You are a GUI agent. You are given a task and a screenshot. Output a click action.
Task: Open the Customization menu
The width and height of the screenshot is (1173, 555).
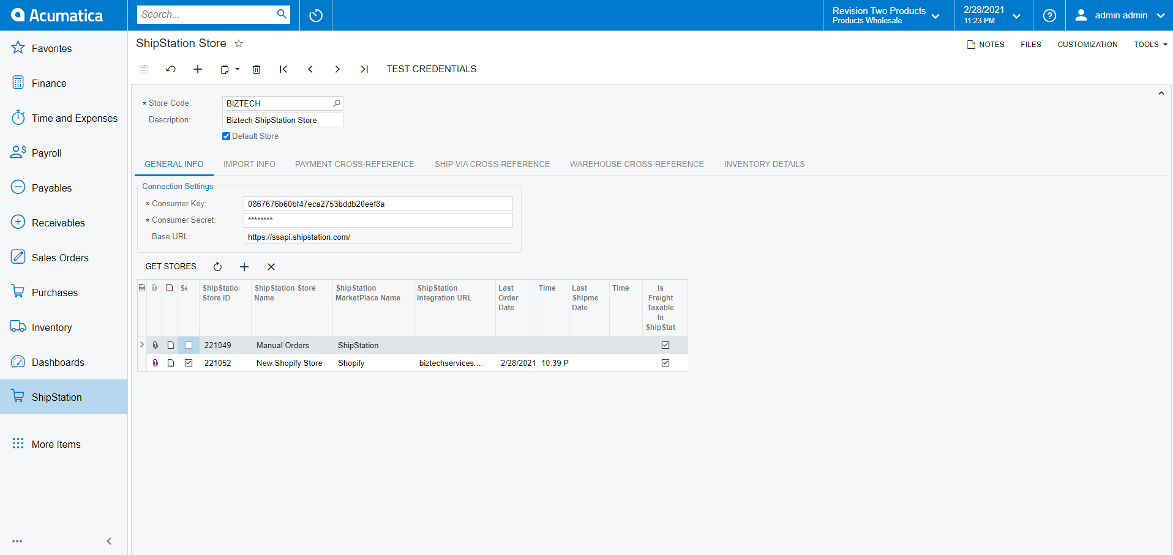[1087, 45]
